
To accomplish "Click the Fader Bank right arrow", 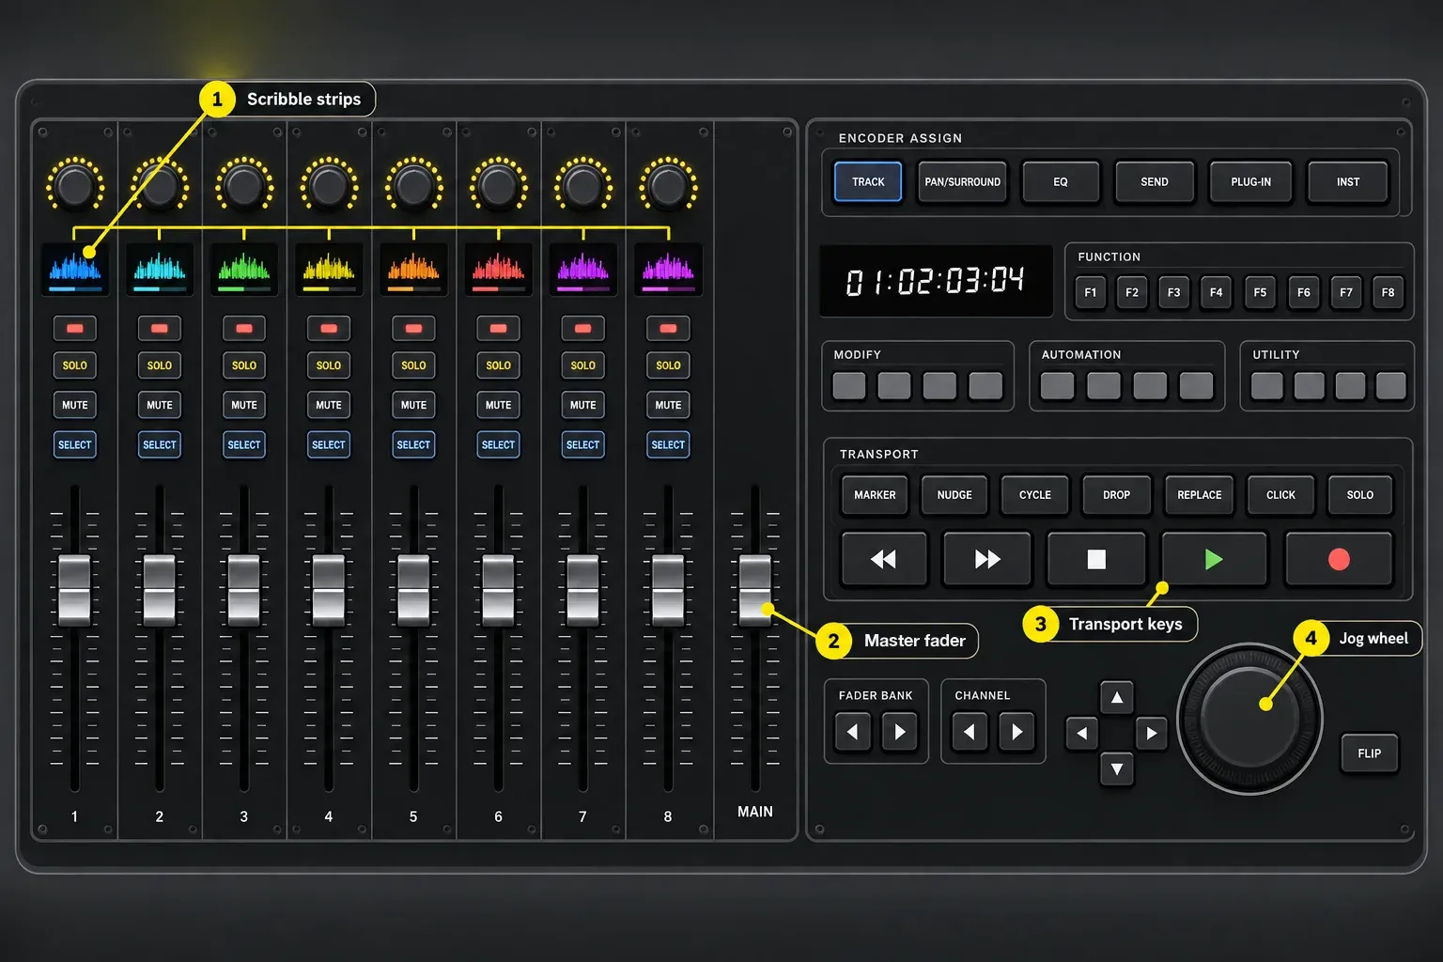I will 900,732.
